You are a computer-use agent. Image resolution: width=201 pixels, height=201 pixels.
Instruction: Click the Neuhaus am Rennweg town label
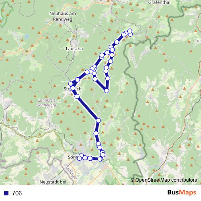(x=63, y=16)
